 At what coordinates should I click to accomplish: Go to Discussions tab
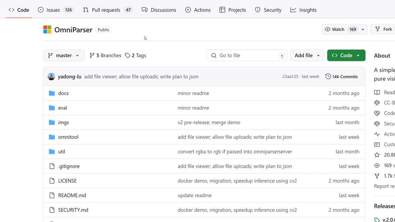click(159, 10)
